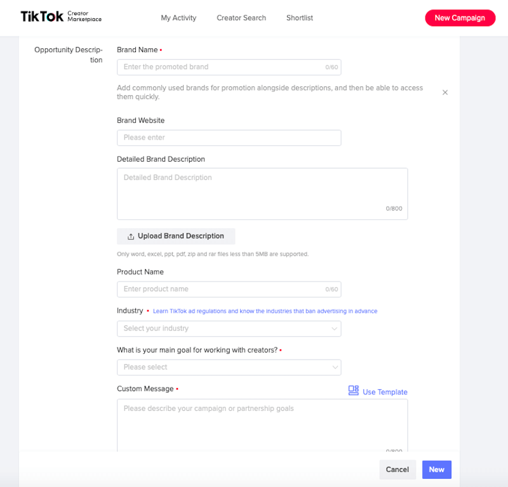Viewport: 508px width, 487px height.
Task: Click the Use Template layout icon
Action: (x=354, y=391)
